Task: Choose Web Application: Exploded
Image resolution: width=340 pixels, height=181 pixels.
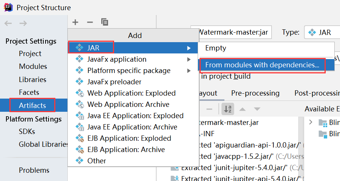Action: (x=133, y=93)
